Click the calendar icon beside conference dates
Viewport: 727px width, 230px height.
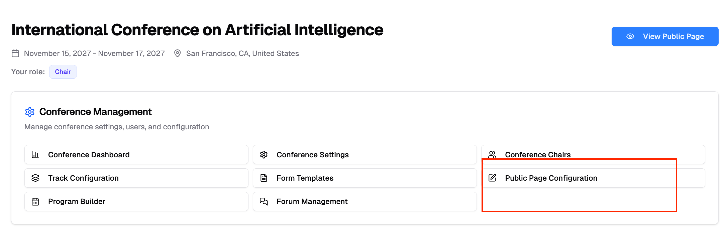[x=15, y=53]
